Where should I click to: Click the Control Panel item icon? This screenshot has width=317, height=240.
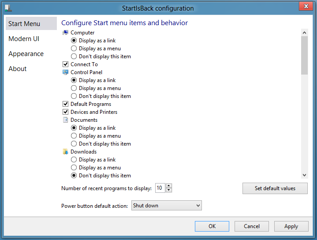tap(66, 72)
